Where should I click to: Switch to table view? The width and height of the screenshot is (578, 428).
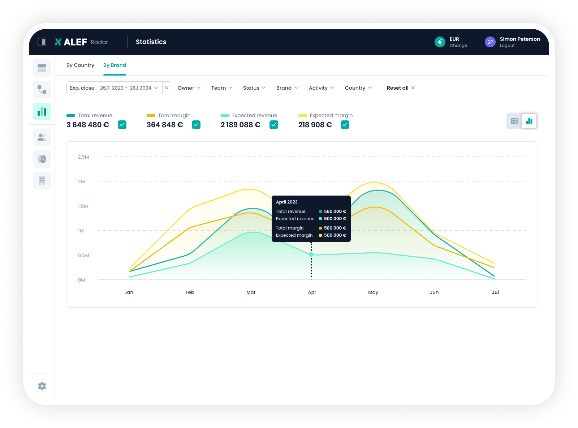[515, 121]
